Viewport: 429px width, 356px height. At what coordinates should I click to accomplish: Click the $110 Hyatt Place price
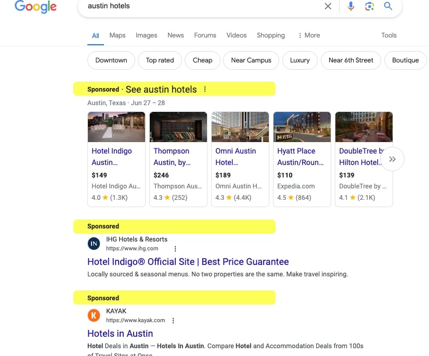[285, 175]
